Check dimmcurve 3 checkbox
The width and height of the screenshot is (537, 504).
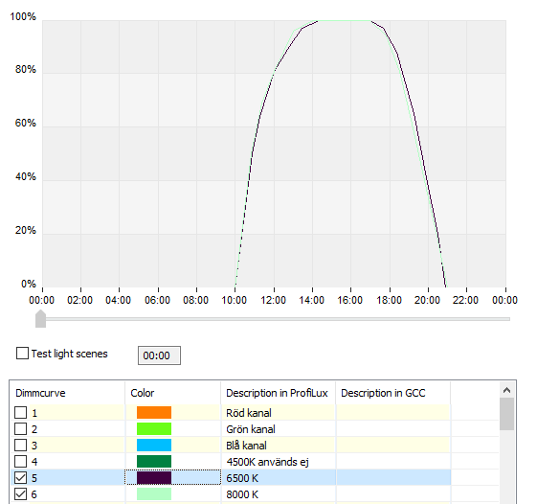[x=20, y=445]
